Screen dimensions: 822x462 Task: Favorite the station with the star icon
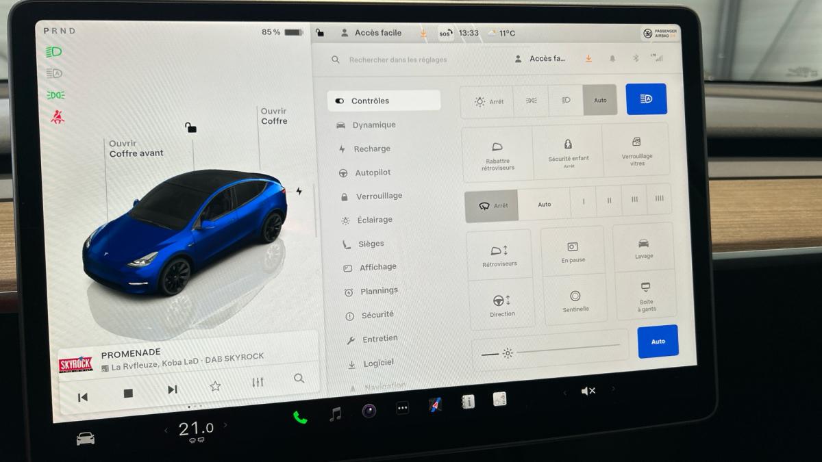215,386
